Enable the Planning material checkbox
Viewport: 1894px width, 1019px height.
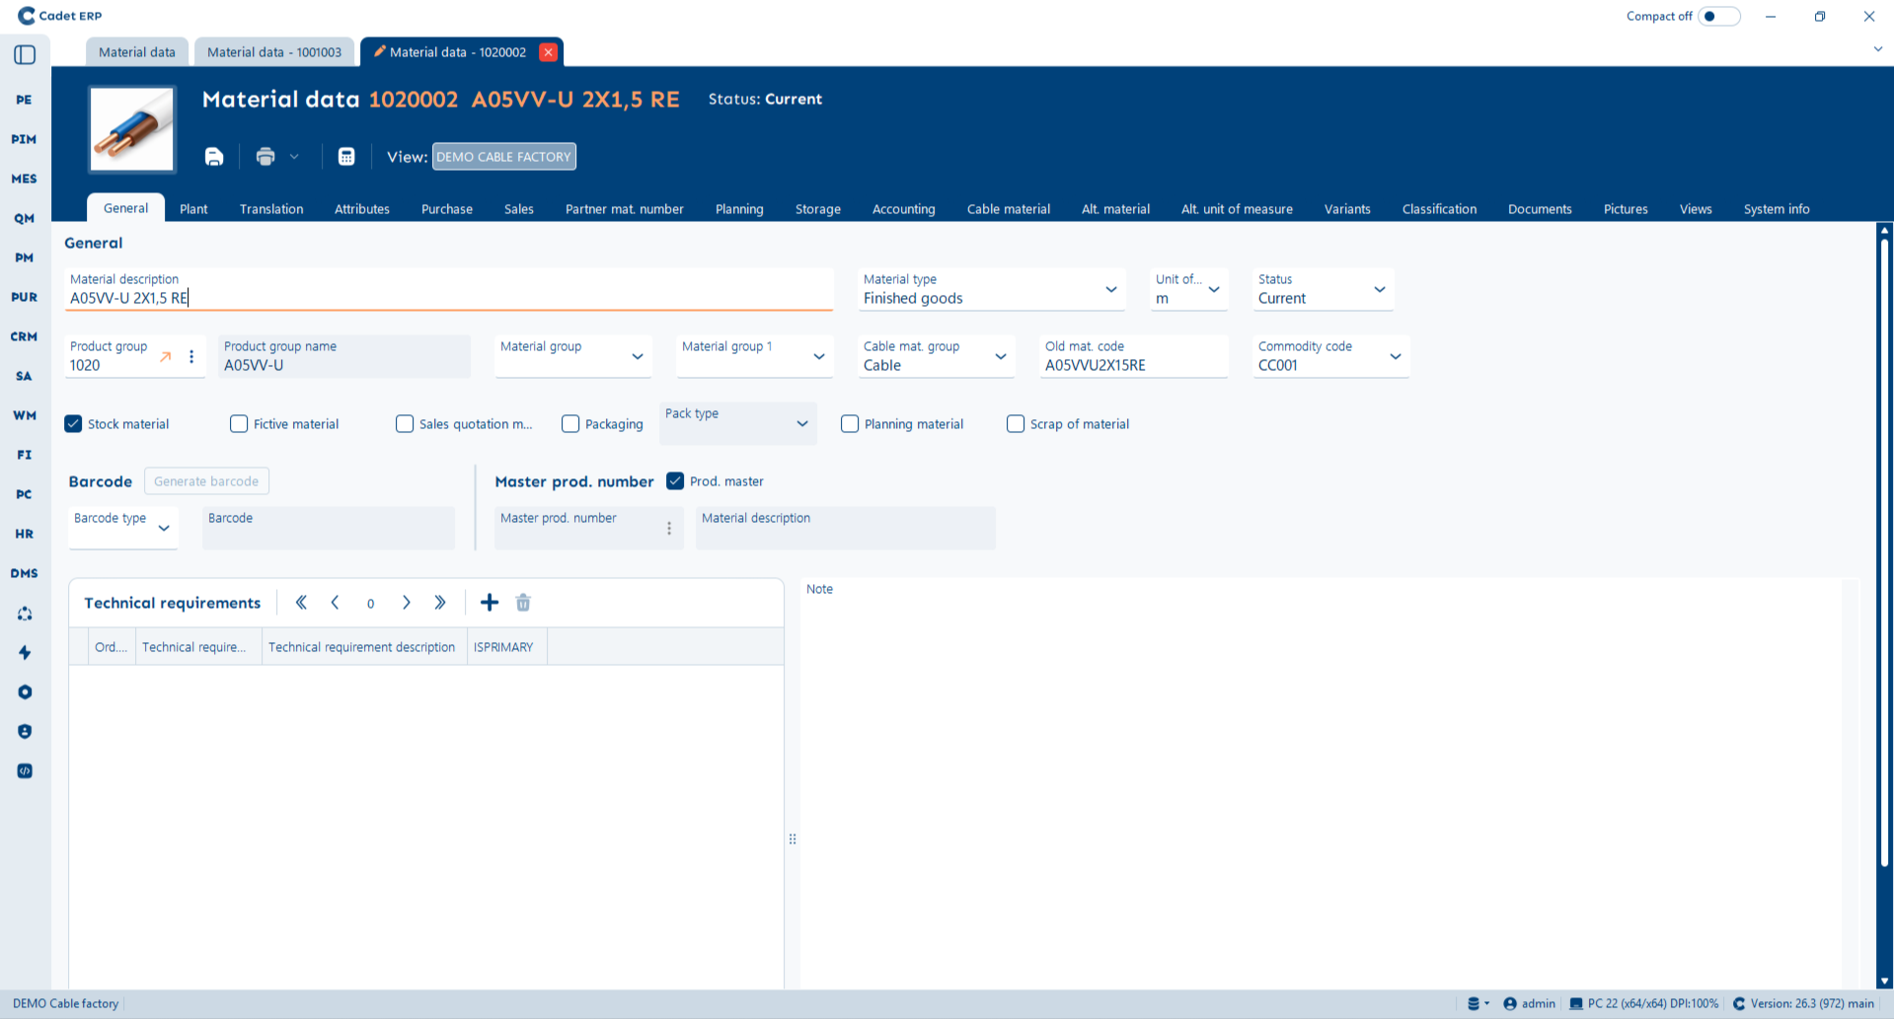click(x=850, y=424)
